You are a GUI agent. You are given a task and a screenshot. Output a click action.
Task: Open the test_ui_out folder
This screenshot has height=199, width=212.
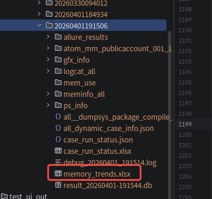[28, 196]
